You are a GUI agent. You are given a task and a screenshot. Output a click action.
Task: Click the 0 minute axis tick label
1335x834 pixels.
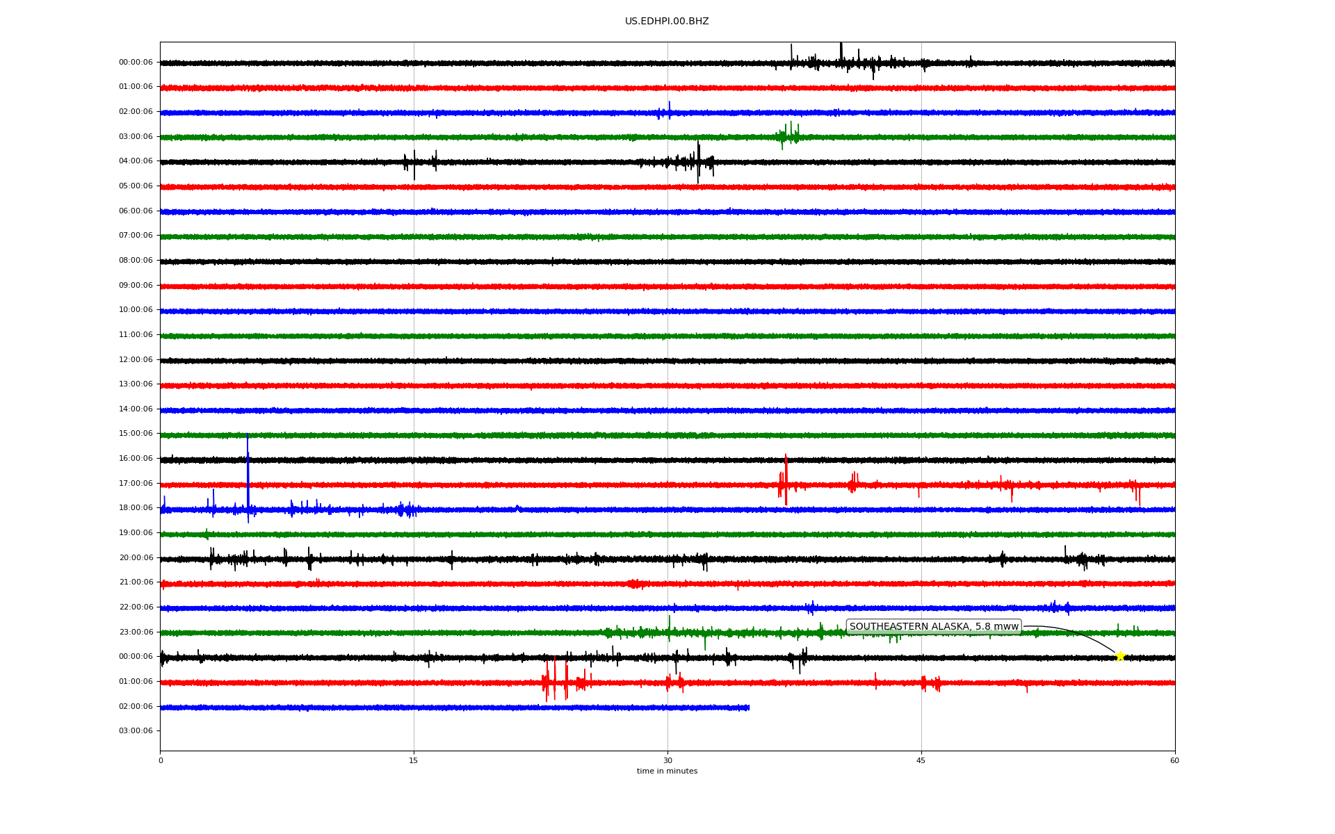click(161, 761)
